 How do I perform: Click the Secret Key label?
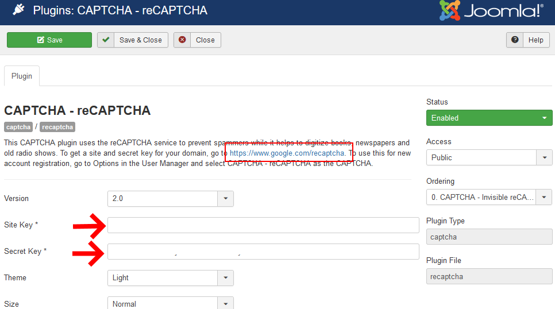25,252
